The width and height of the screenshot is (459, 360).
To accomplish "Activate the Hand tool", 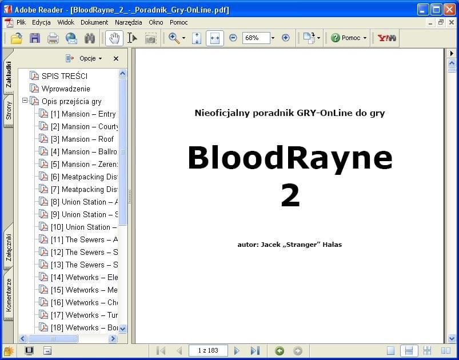I will point(114,38).
